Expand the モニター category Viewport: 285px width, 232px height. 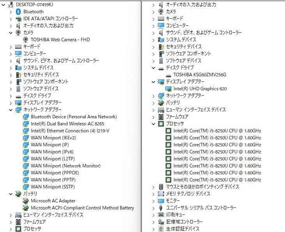pos(153,201)
